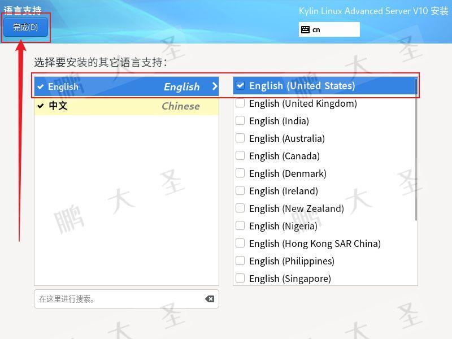Tick English (Ireland) checkbox

240,190
